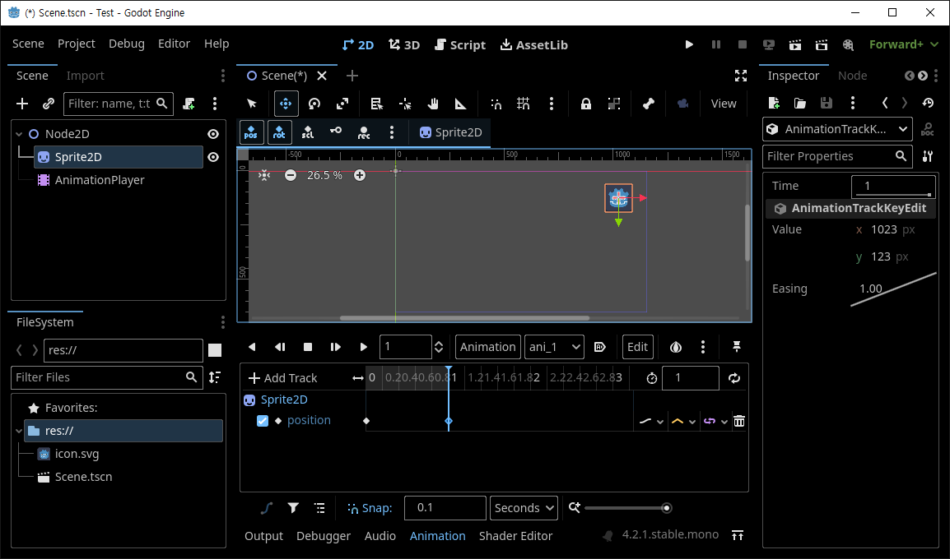Open the Movie Maker mode icon
950x559 pixels.
848,44
